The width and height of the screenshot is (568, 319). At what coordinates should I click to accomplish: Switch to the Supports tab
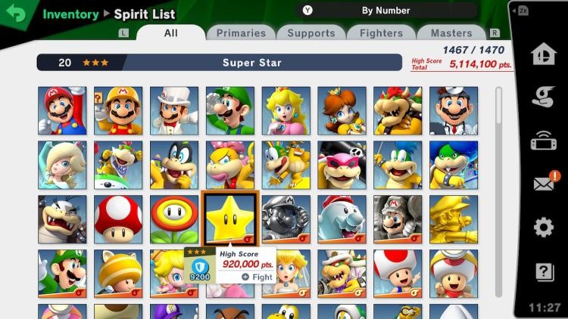tap(311, 33)
